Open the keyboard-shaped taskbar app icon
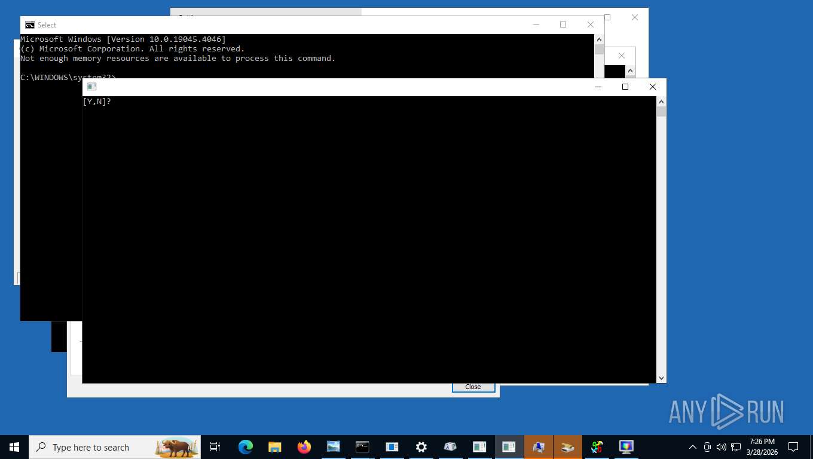 tap(450, 447)
